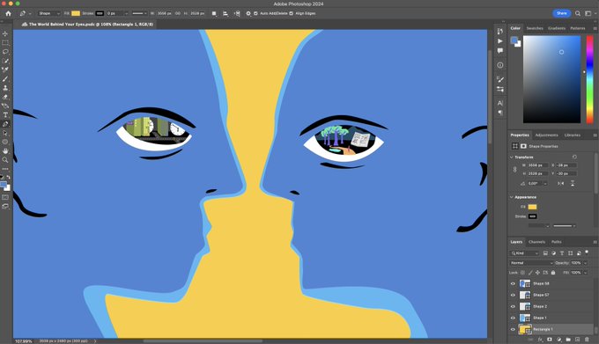The height and width of the screenshot is (344, 599).
Task: Open the stroke line style dropdown in options bar
Action: (x=139, y=13)
